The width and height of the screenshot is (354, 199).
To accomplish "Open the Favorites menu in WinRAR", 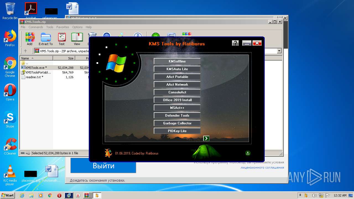I will 63,27.
